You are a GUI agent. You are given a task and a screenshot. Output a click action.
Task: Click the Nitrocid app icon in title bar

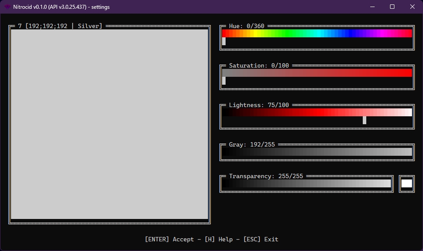[x=7, y=7]
